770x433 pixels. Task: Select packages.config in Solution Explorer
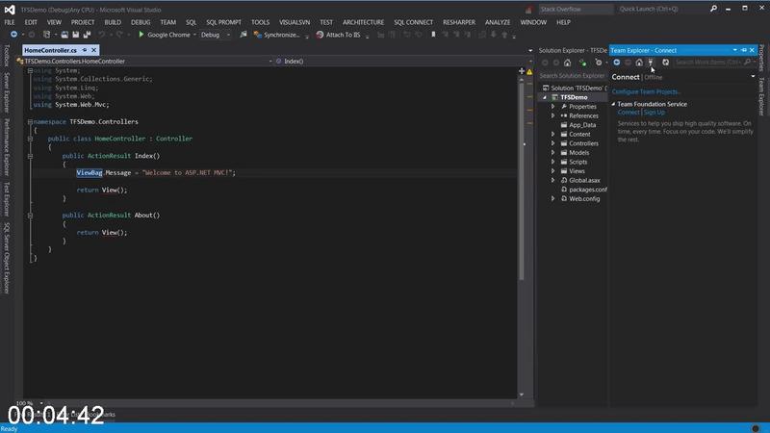coord(588,190)
